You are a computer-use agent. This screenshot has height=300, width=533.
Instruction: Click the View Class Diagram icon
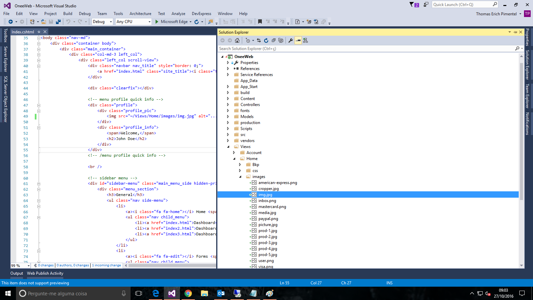(305, 40)
